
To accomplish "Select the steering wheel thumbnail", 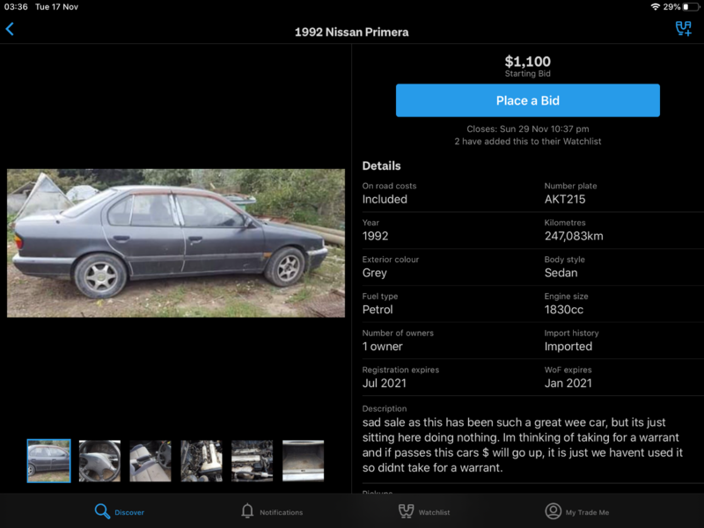I will tap(99, 461).
